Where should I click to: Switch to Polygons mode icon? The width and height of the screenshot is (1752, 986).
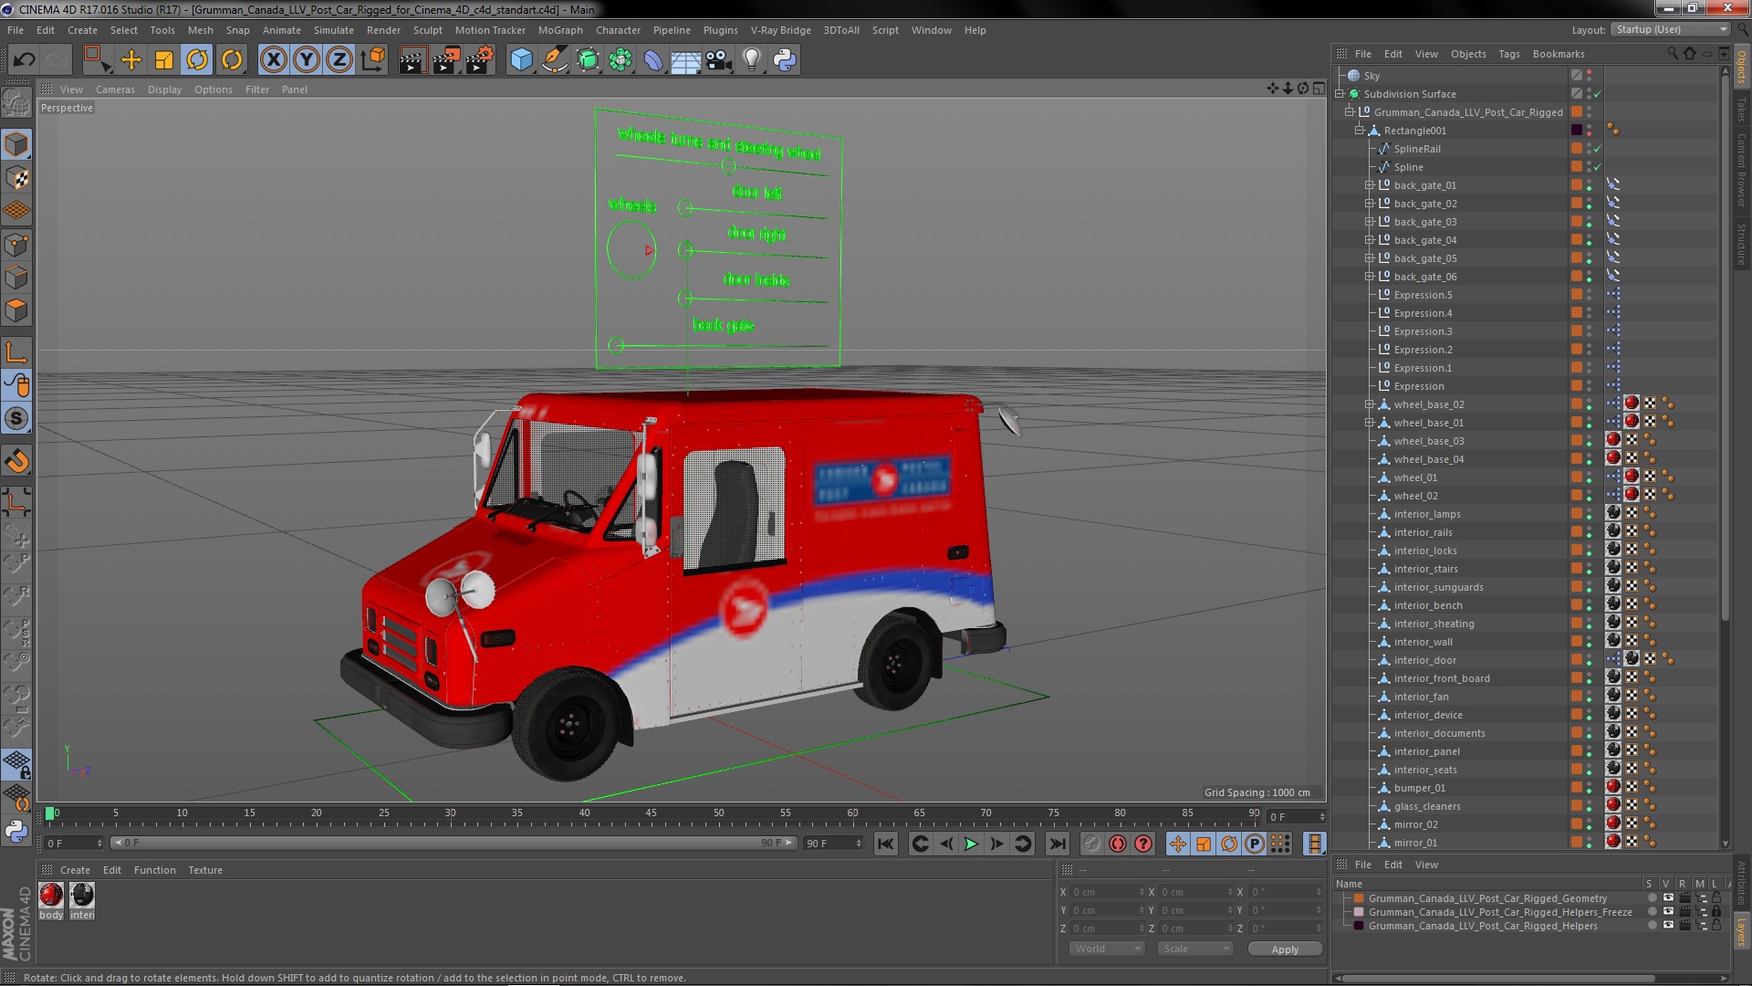[x=16, y=310]
